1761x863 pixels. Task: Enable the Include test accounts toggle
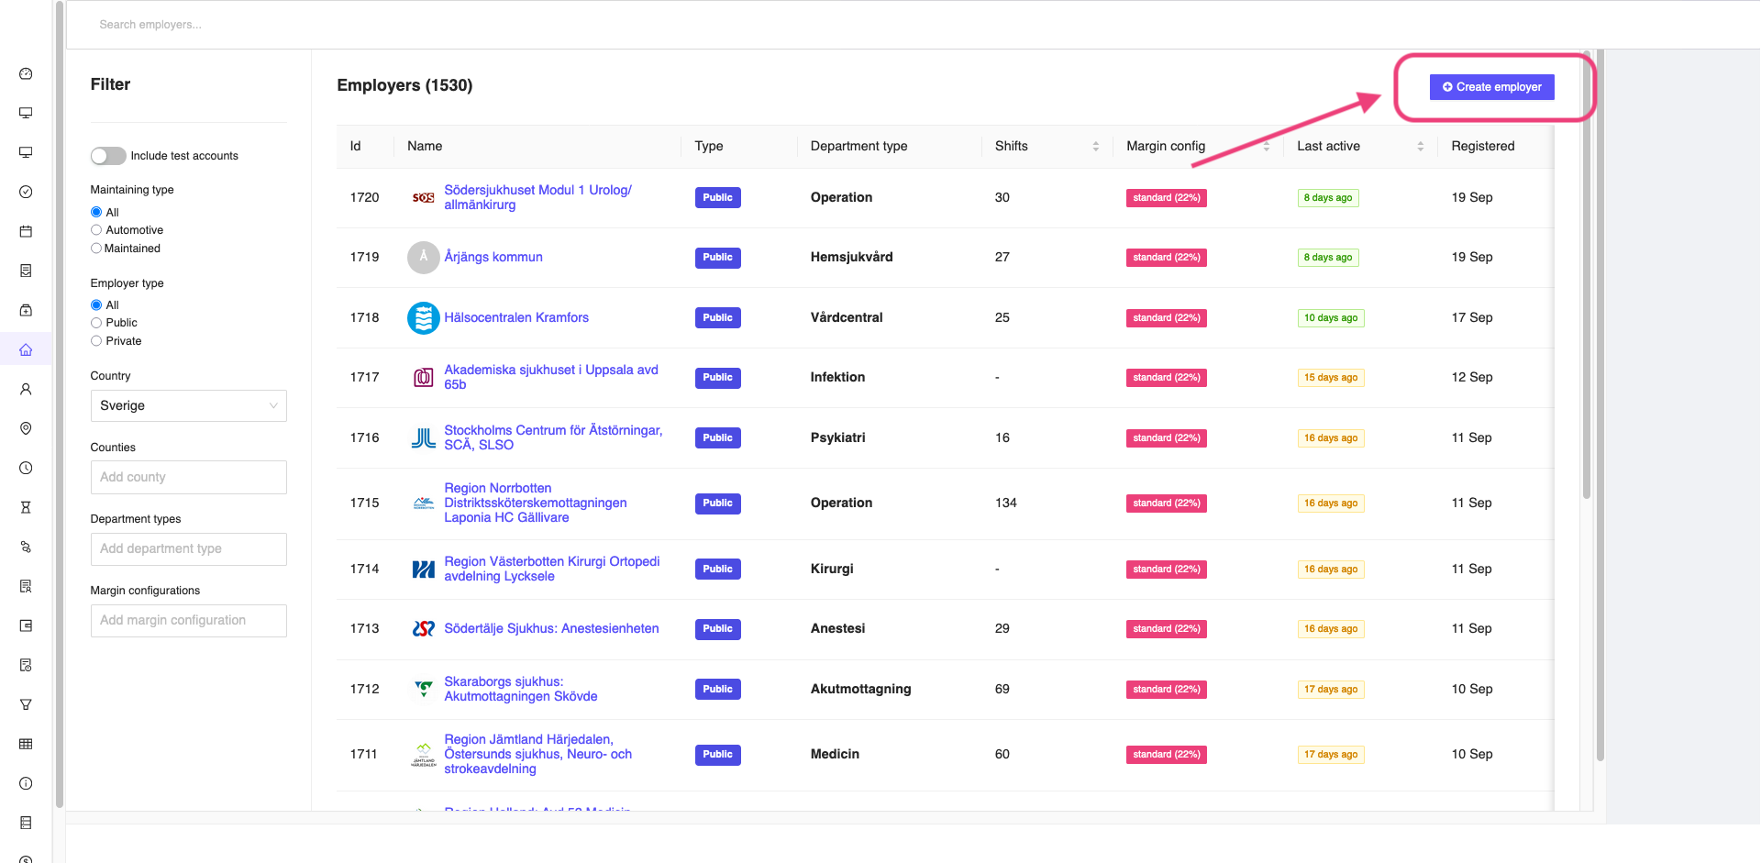(107, 156)
